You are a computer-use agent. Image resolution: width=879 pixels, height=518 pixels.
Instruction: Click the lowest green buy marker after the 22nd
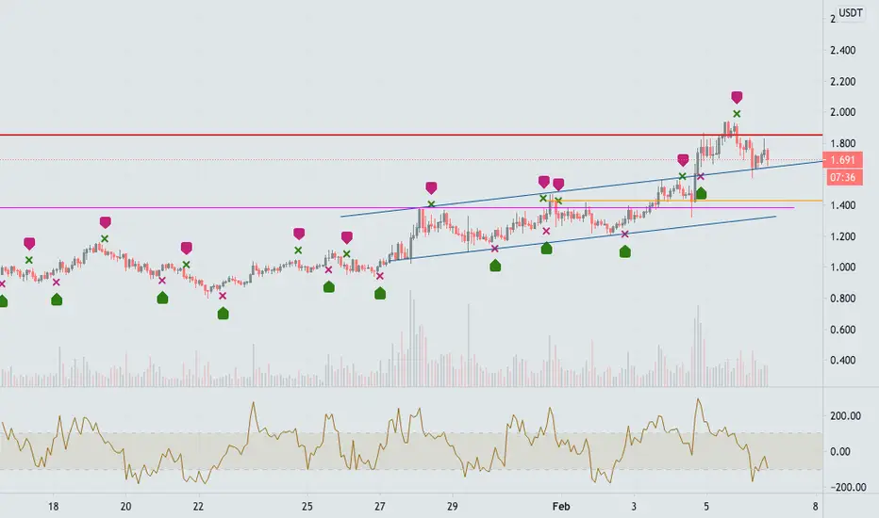coord(224,314)
